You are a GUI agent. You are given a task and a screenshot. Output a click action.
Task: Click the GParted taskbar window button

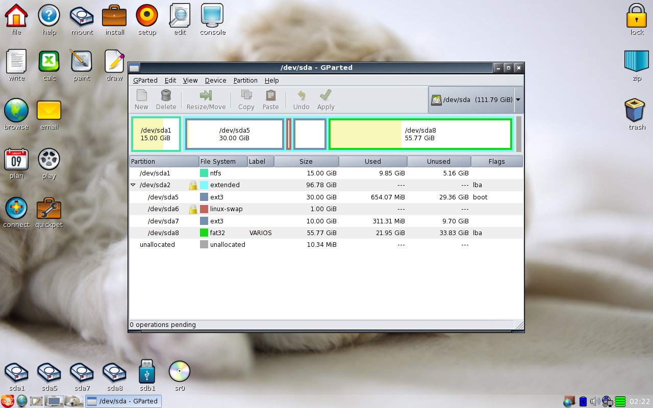[x=123, y=401]
